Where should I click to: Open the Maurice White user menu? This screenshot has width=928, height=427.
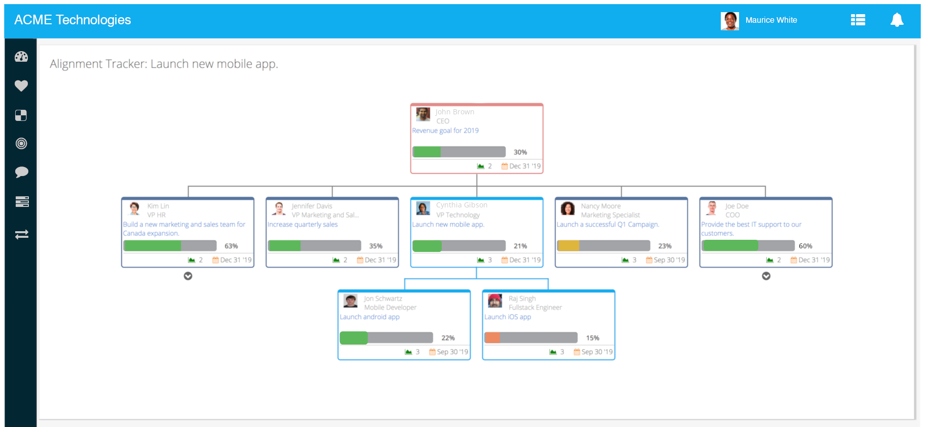[x=771, y=20]
